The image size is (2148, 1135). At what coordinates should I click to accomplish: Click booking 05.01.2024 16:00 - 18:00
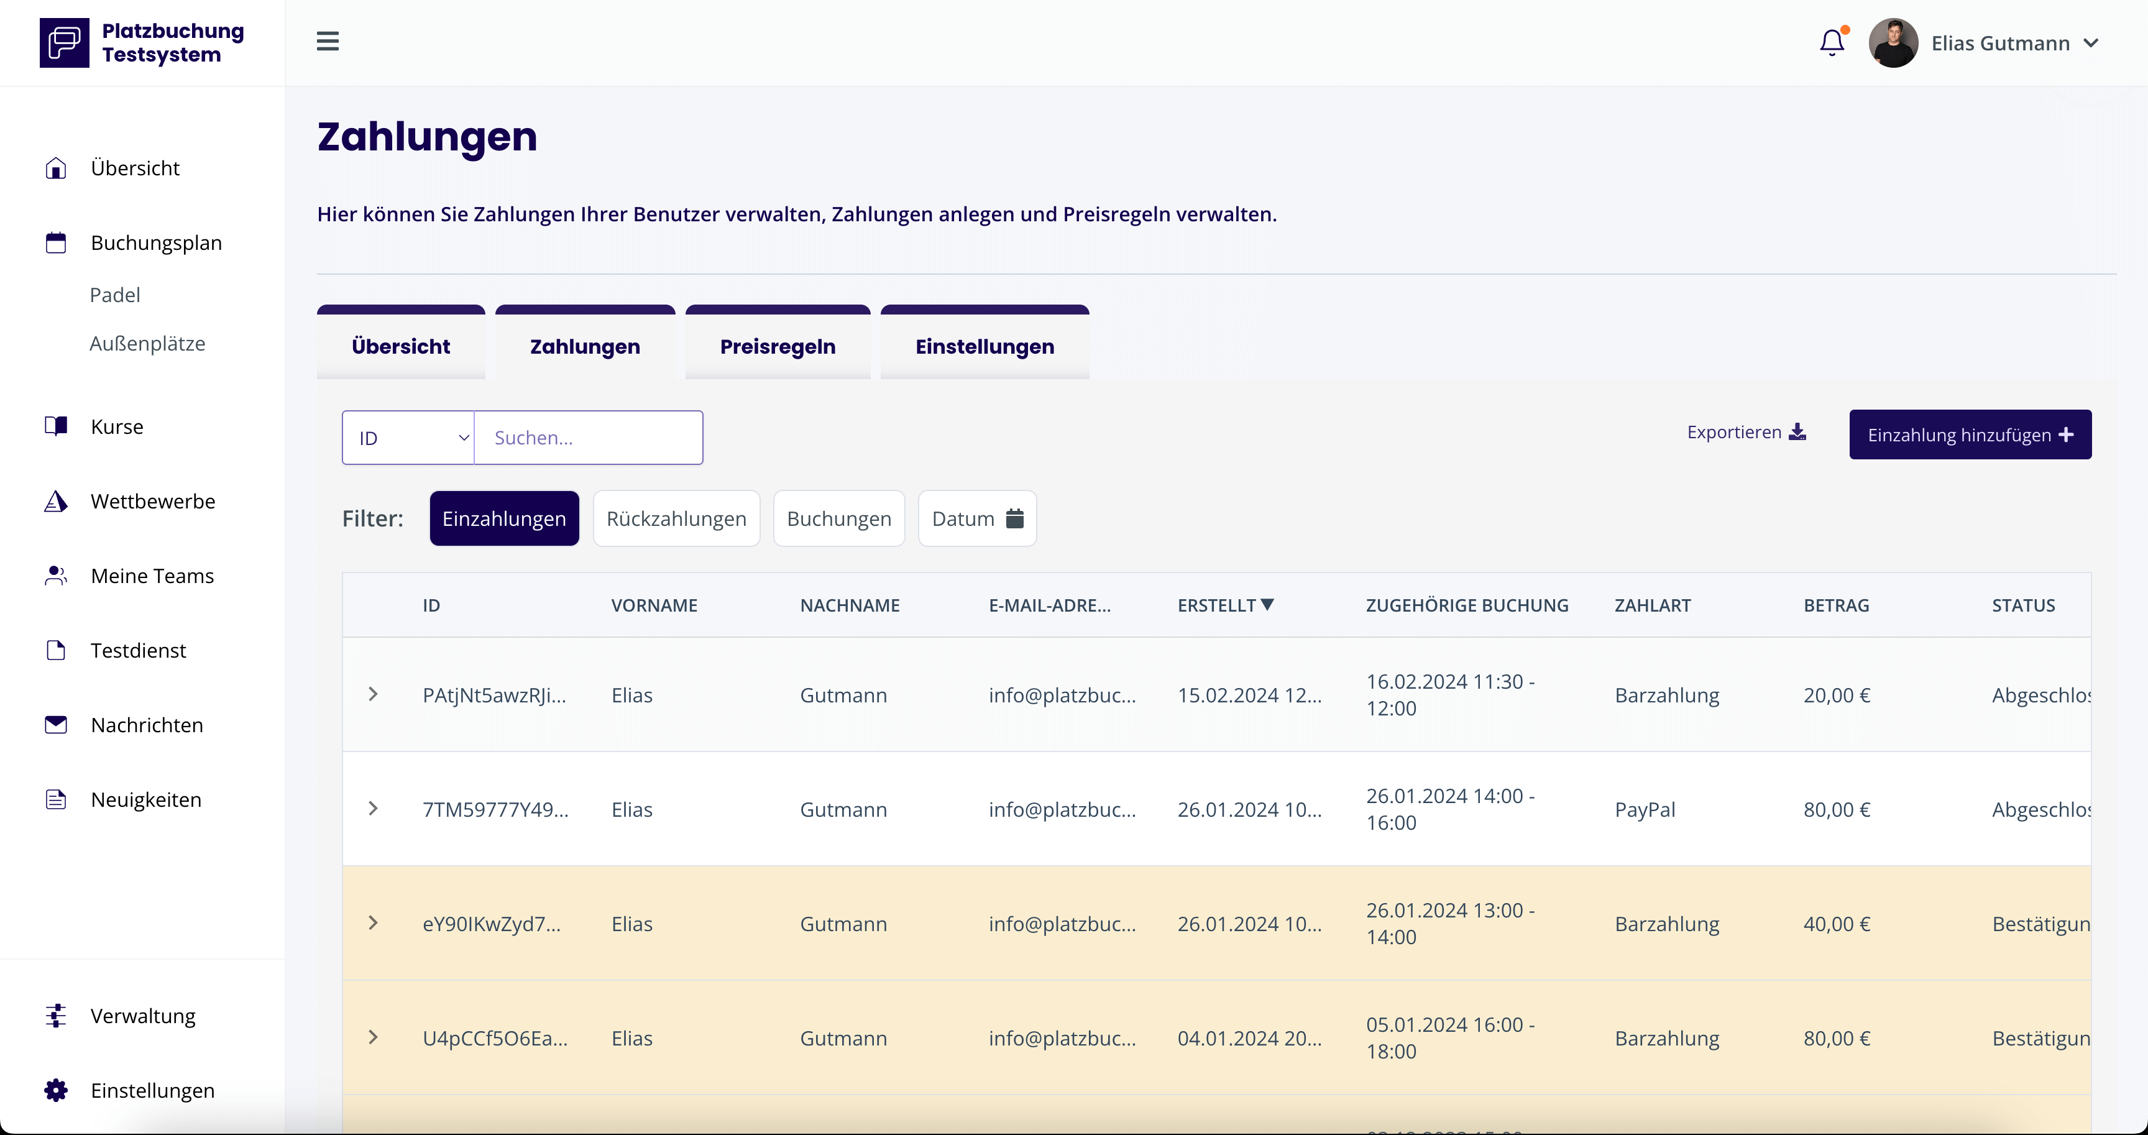1450,1037
